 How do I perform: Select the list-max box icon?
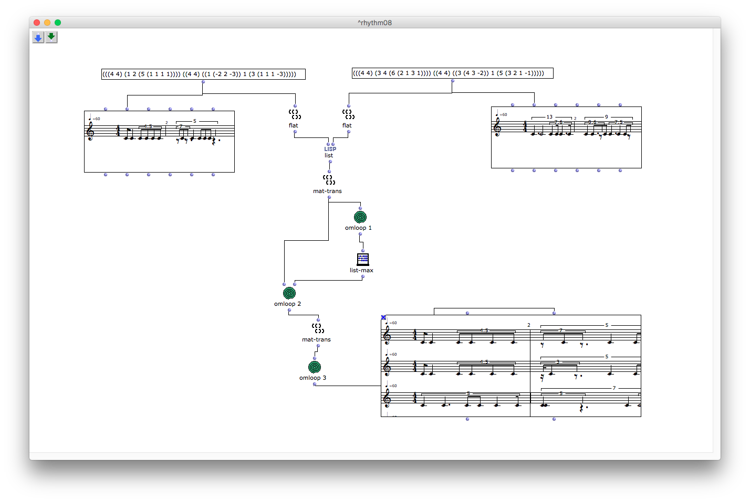tap(363, 259)
